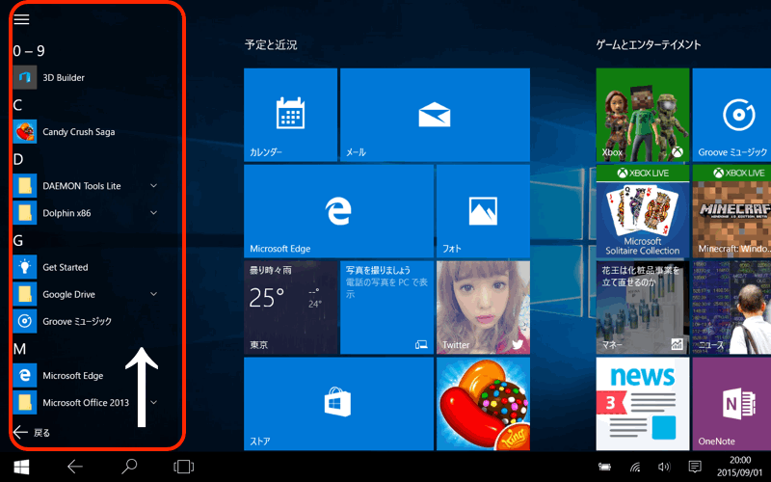Open the メール mail tile
The width and height of the screenshot is (771, 482).
click(434, 114)
